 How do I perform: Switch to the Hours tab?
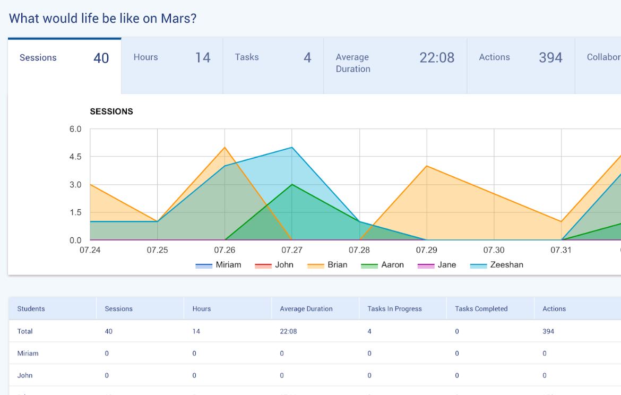pyautogui.click(x=171, y=57)
